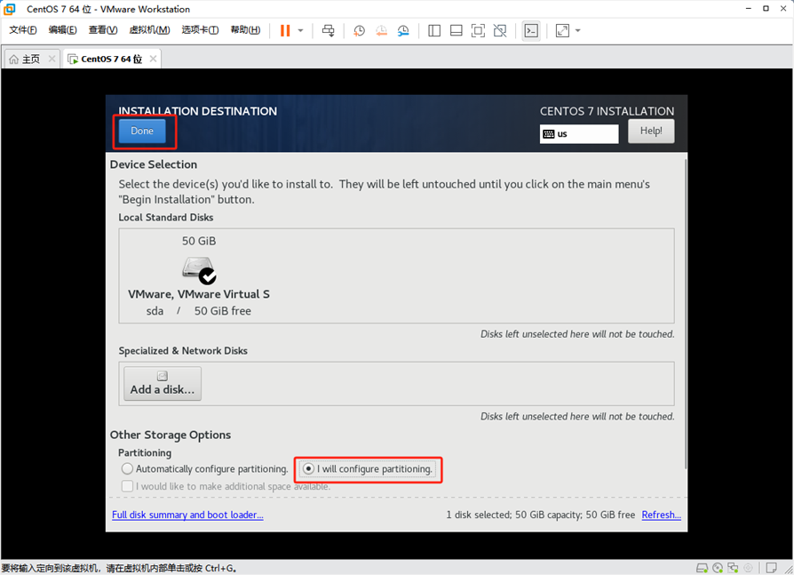
Task: Open the us keyboard layout selector
Action: [579, 133]
